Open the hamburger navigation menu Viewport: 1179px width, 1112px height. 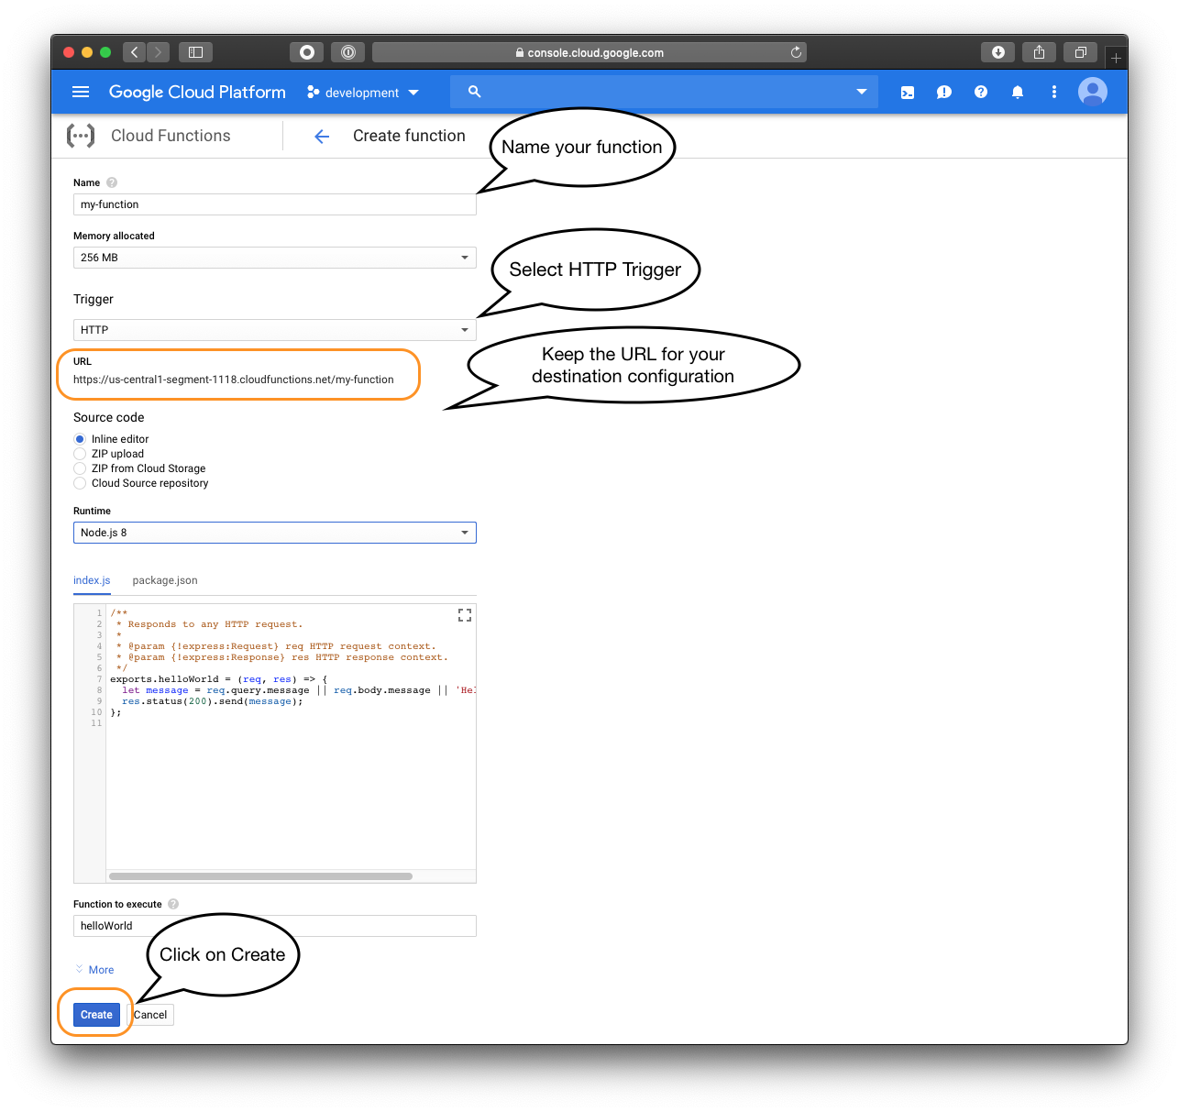coord(81,92)
